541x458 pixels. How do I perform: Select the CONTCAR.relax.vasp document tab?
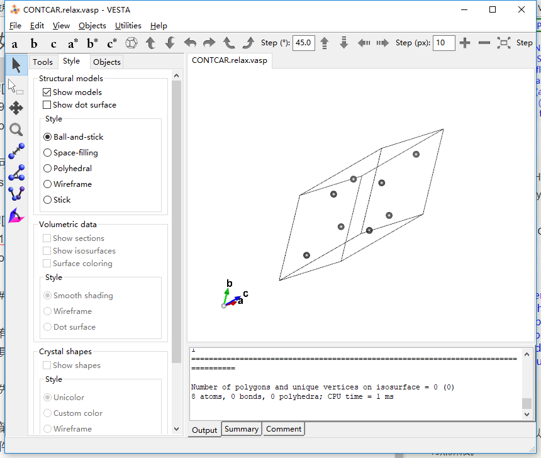point(230,60)
